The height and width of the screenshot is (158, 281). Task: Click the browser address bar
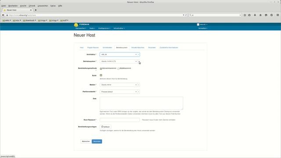tap(95, 15)
